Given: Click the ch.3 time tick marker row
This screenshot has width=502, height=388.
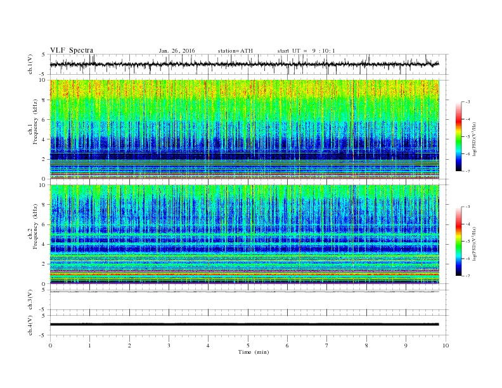Looking at the screenshot, I should 248,312.
